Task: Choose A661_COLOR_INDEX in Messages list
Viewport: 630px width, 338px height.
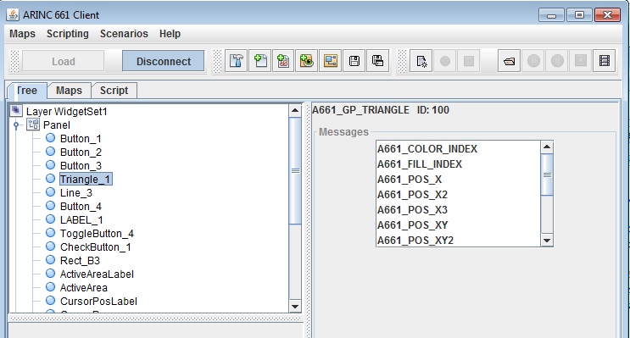Action: coord(459,149)
